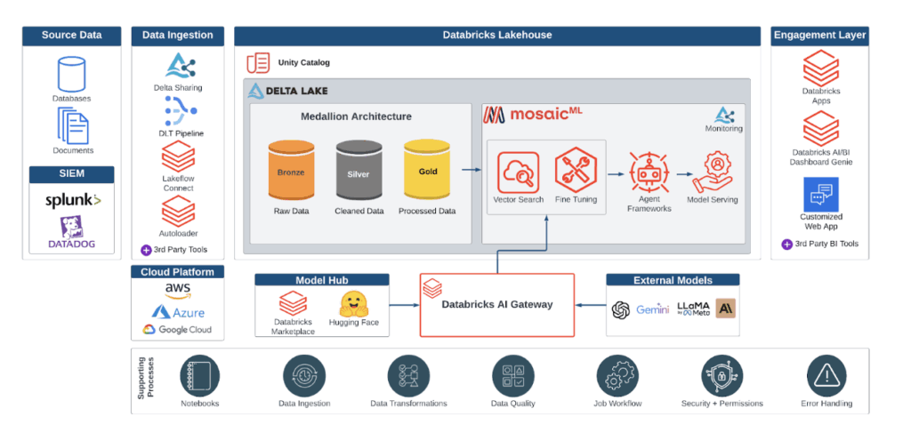Expand 3rd Party BI Tools plus icon
The width and height of the screenshot is (911, 441).
786,244
